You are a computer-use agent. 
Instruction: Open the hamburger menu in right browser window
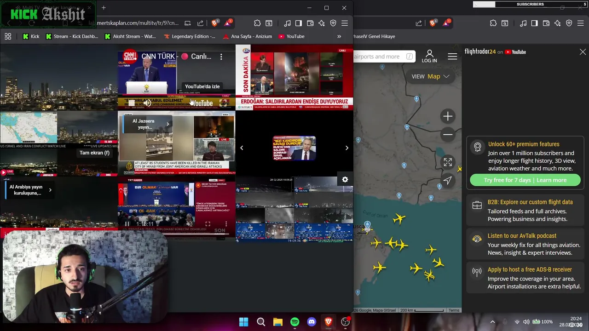[581, 23]
